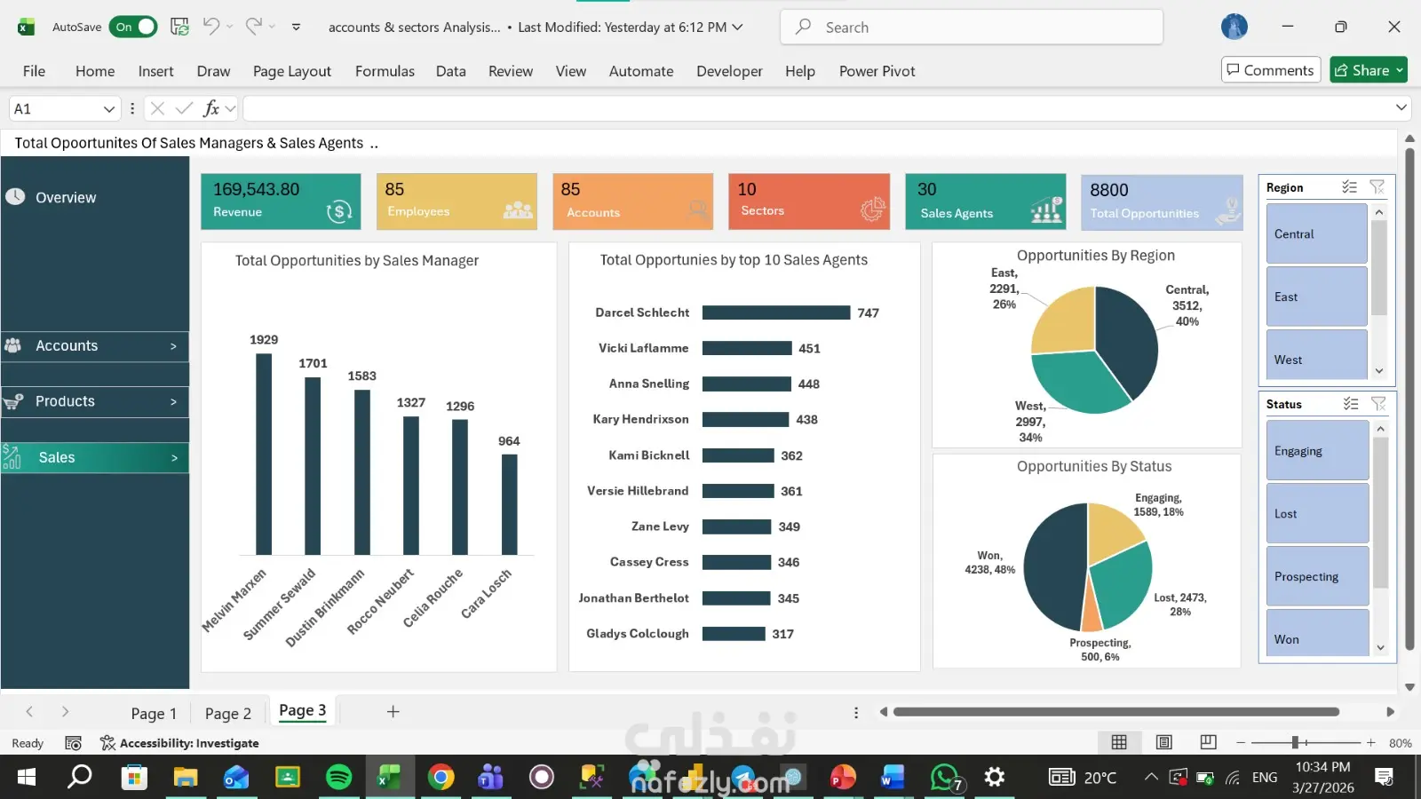Open the Sales navigation button

[x=95, y=457]
